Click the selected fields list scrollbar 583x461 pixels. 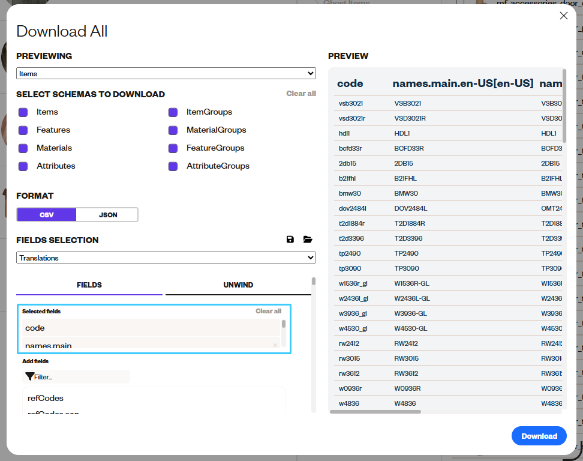point(284,324)
